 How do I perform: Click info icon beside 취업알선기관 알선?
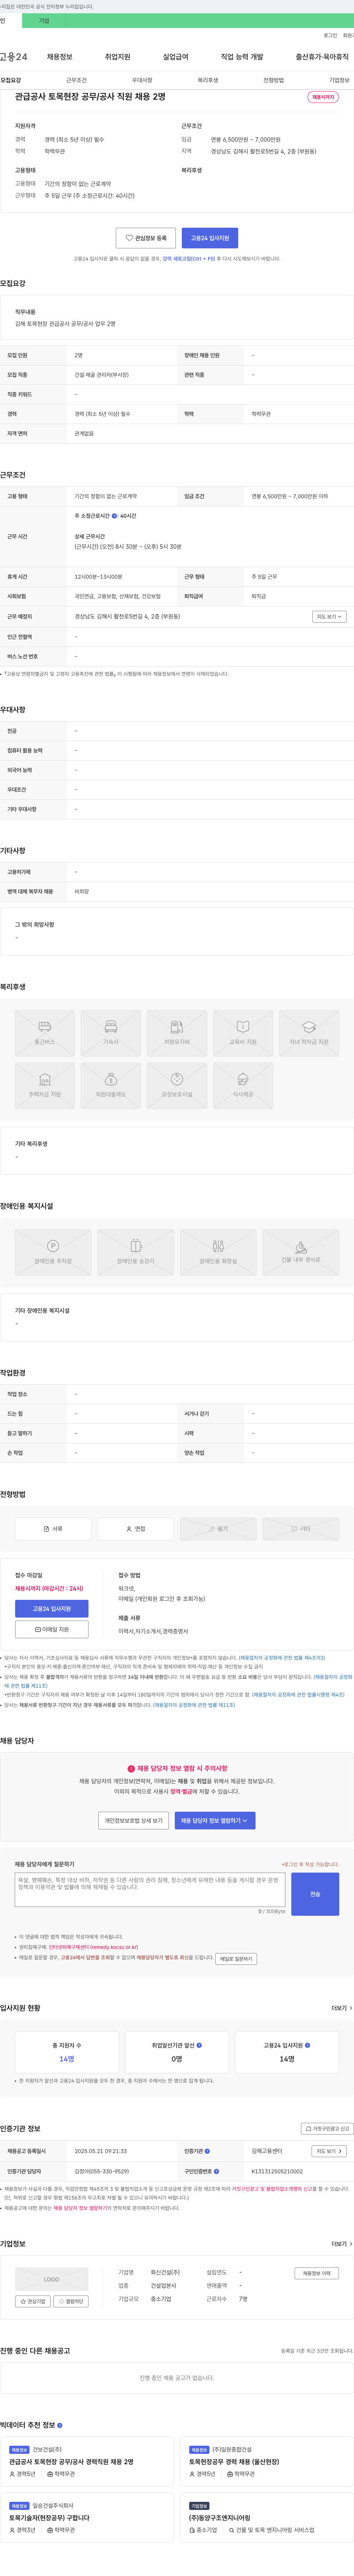[199, 2045]
